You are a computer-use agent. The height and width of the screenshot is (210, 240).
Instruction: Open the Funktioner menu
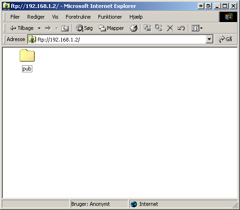[x=110, y=17]
